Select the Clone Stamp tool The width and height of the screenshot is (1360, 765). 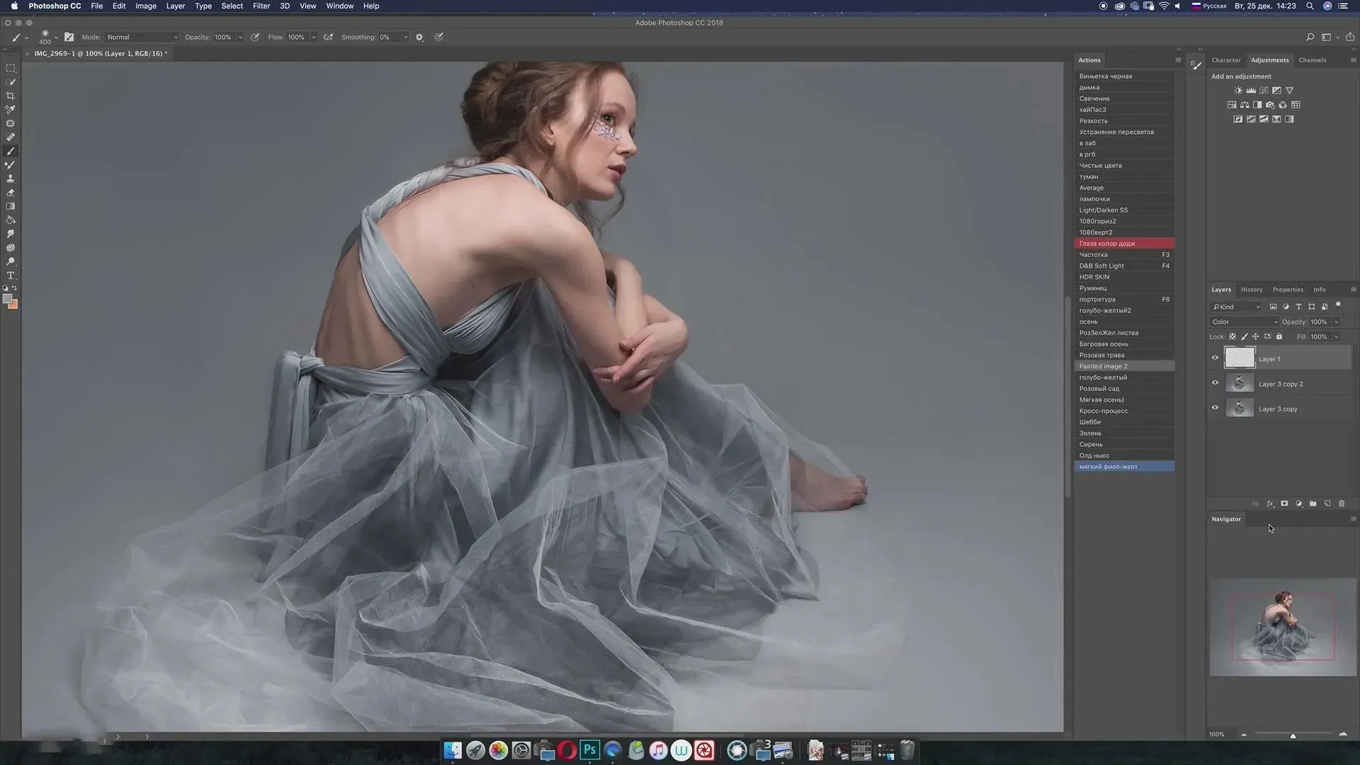point(11,178)
